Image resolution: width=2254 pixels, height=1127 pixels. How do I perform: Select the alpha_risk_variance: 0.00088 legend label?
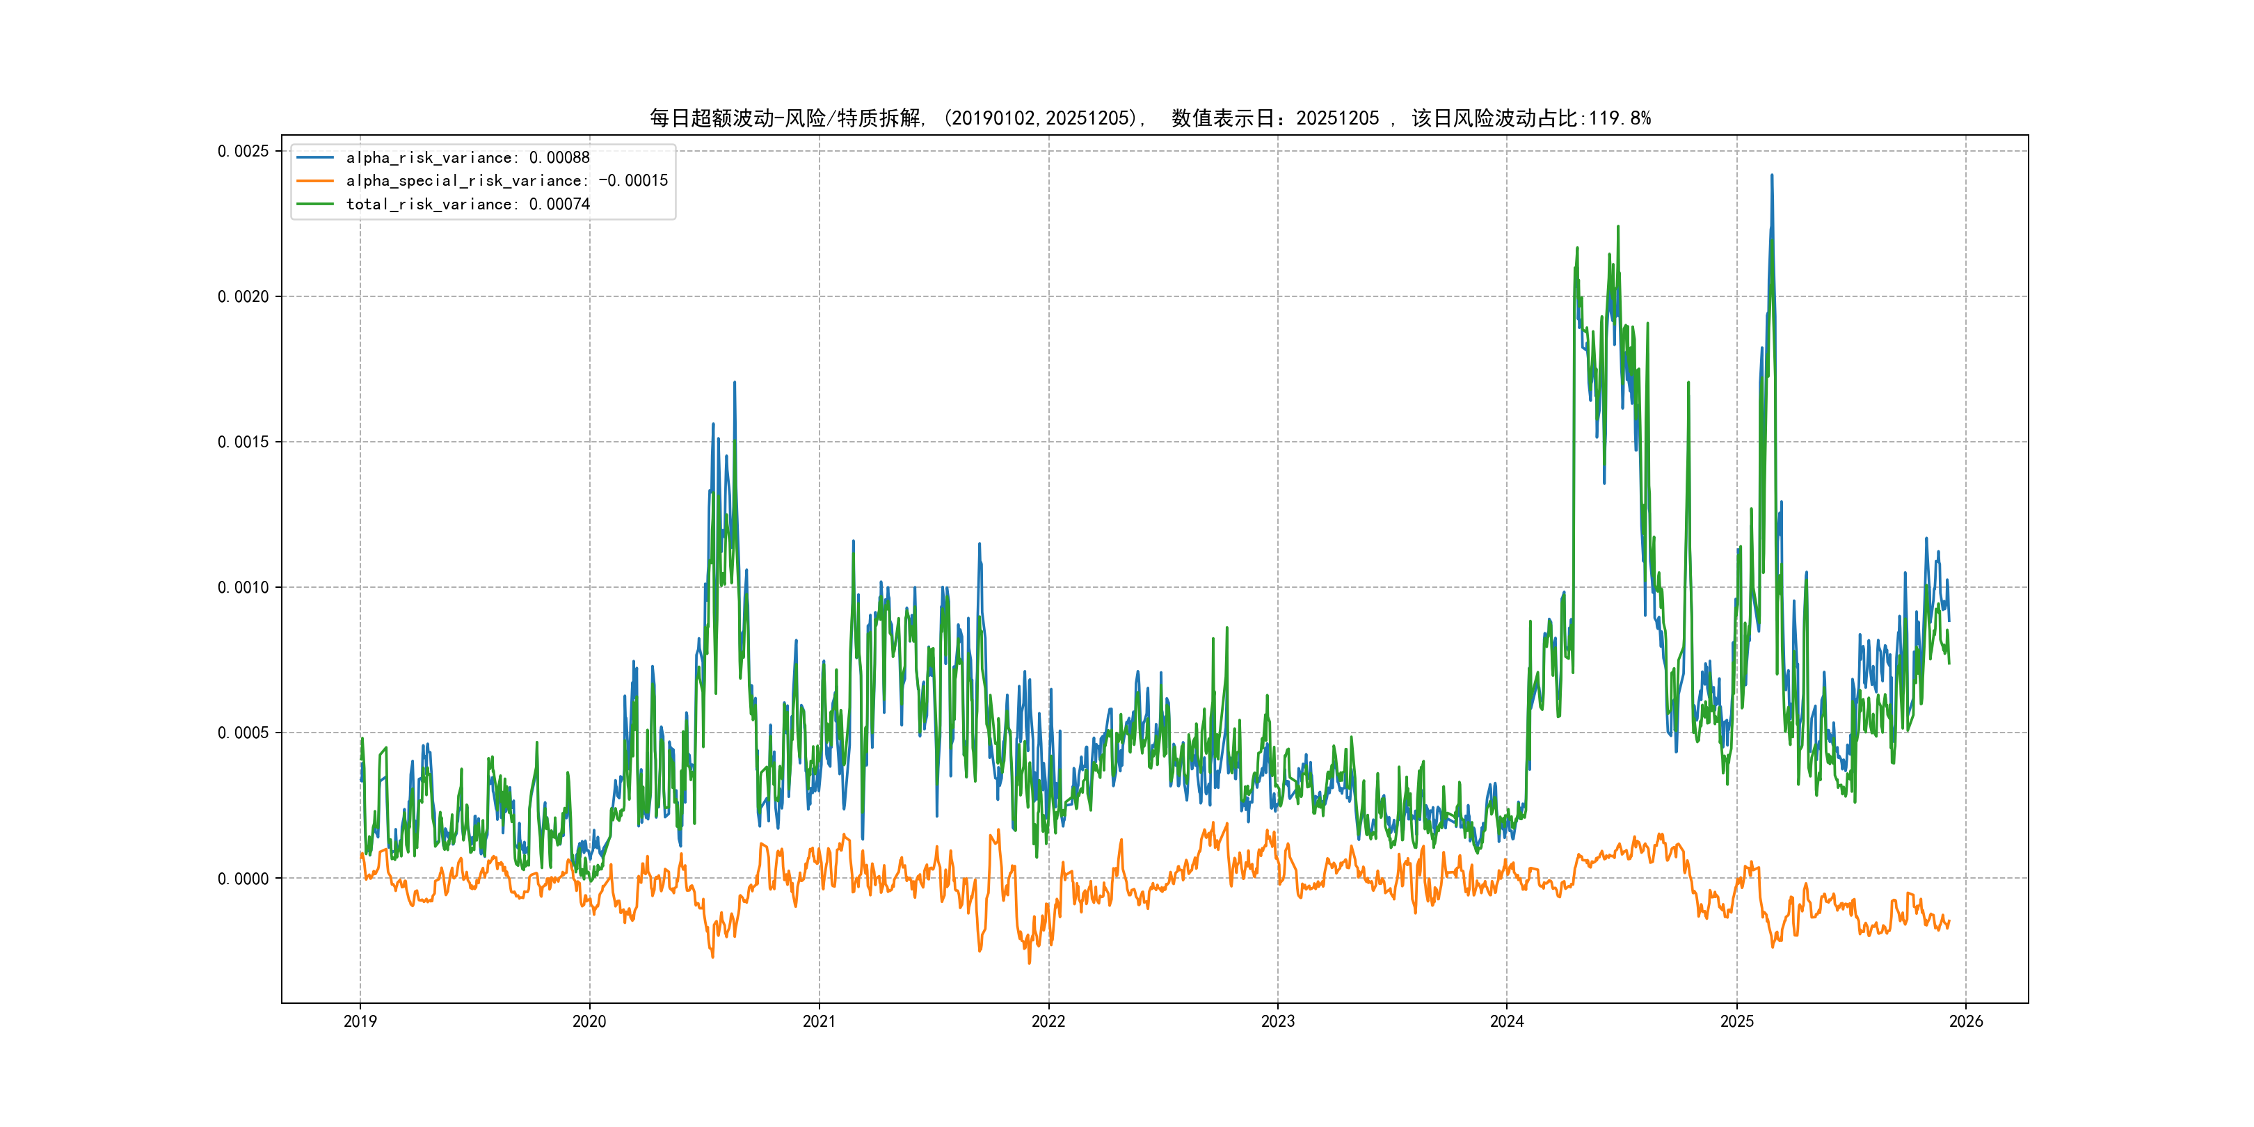(x=467, y=157)
